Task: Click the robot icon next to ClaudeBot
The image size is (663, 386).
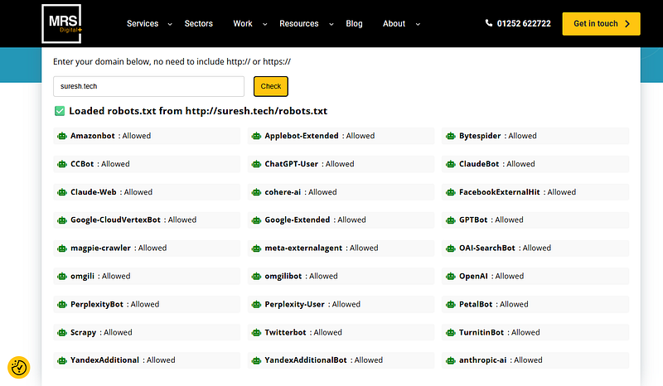Action: point(451,164)
